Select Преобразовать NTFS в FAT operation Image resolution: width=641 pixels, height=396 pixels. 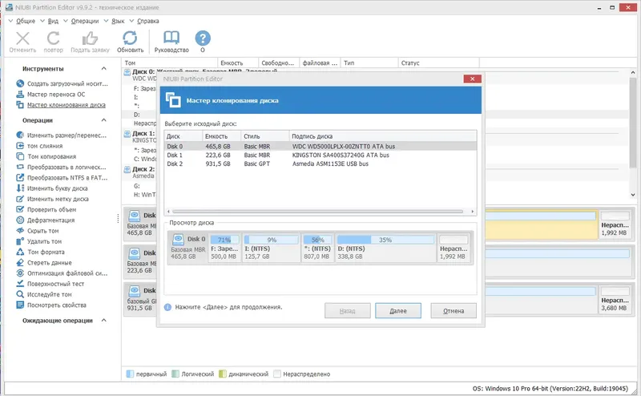click(62, 177)
